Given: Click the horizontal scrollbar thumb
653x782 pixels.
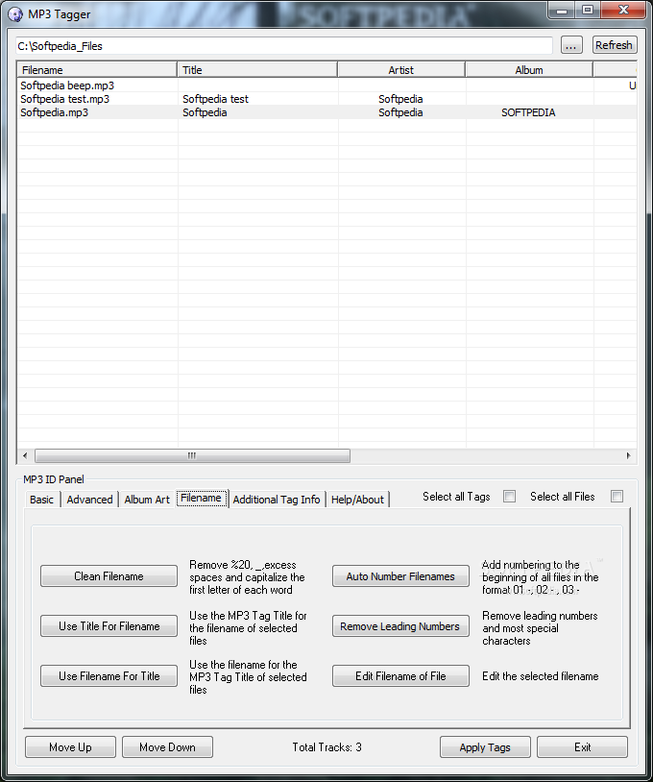Looking at the screenshot, I should tap(192, 455).
